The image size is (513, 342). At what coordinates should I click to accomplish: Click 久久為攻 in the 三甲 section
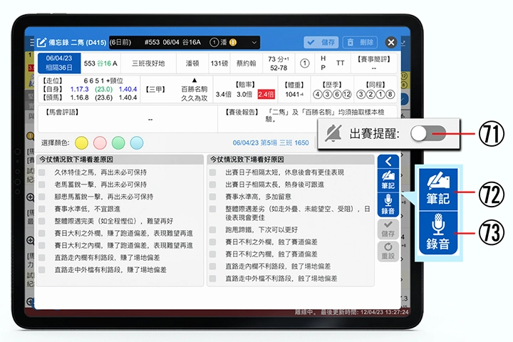click(x=195, y=98)
